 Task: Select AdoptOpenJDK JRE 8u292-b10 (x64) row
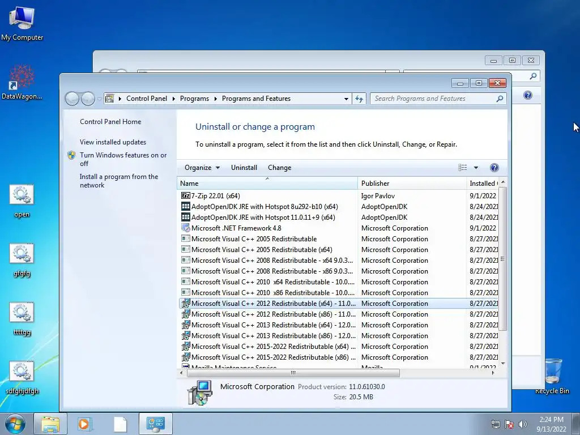click(338, 206)
